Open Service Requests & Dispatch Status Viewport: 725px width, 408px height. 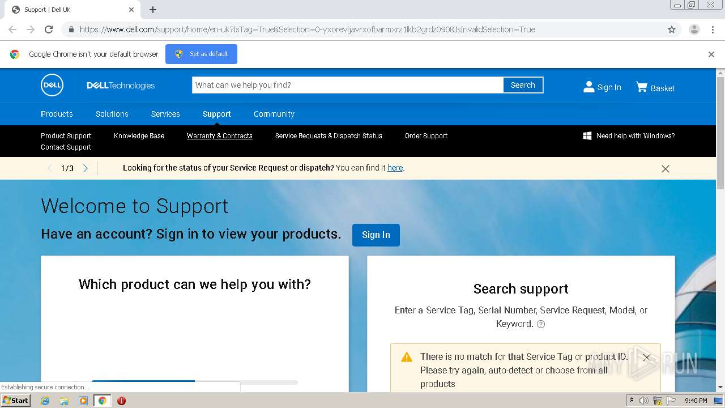click(329, 136)
